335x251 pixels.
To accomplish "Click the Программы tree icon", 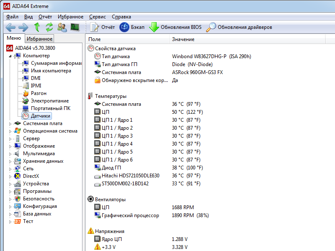I will click(x=18, y=191).
